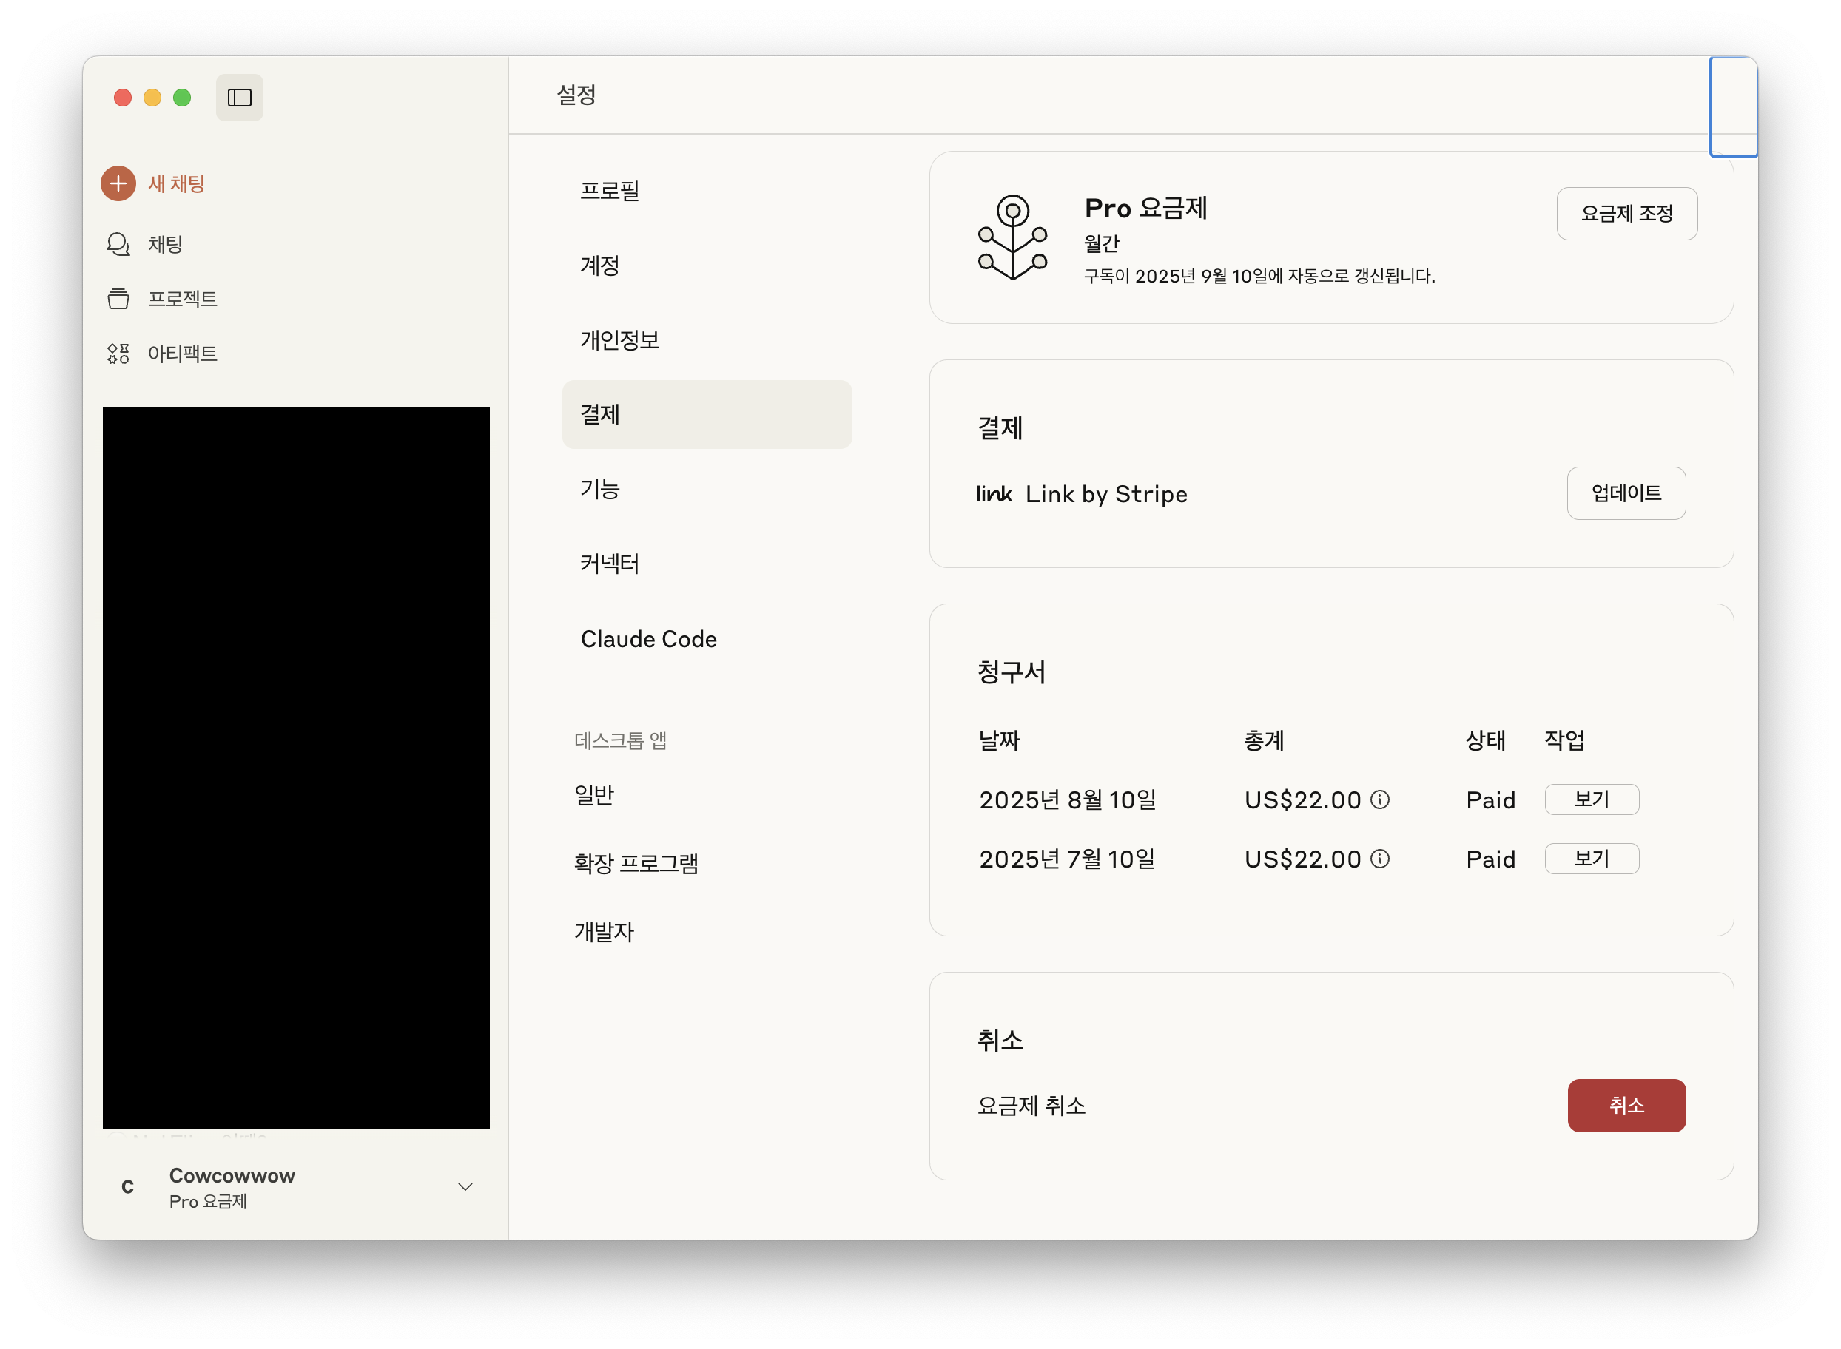Open the 커넥터 settings section
1841x1349 pixels.
click(x=609, y=564)
